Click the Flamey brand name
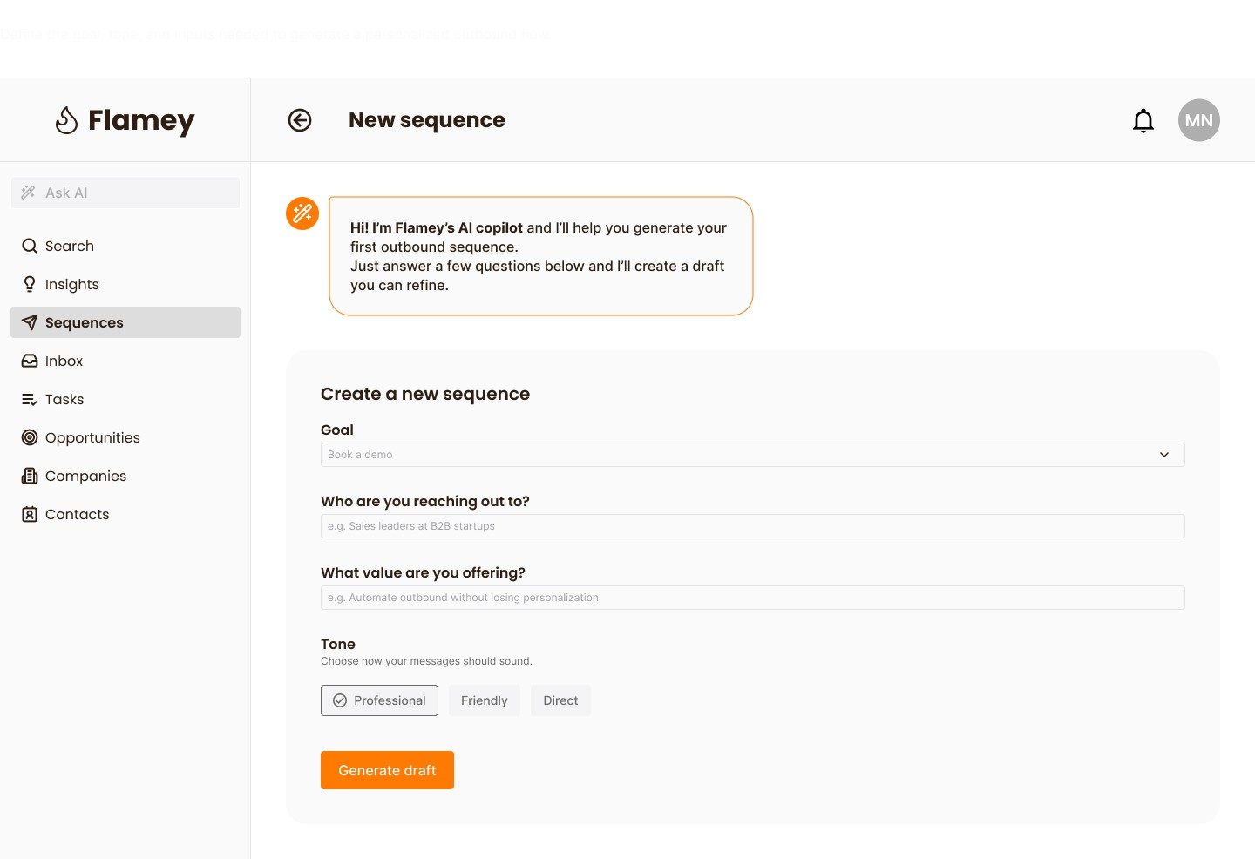This screenshot has height=859, width=1255. coord(141,120)
